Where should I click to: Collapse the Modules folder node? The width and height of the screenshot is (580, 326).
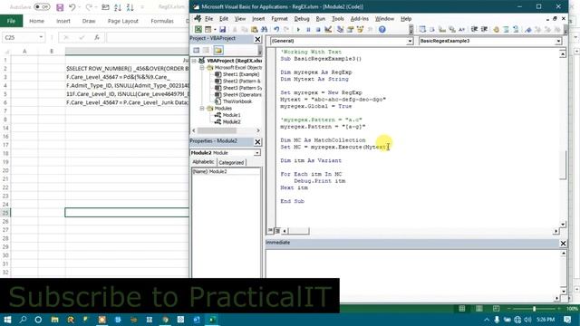click(x=202, y=109)
